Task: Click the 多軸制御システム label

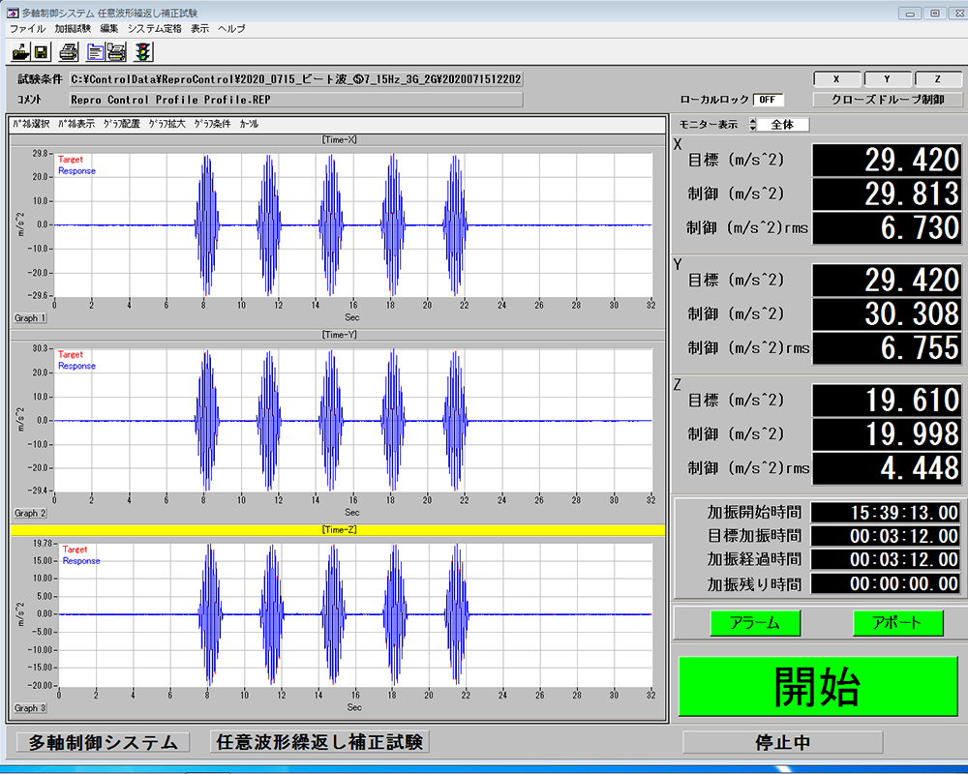Action: [x=104, y=742]
